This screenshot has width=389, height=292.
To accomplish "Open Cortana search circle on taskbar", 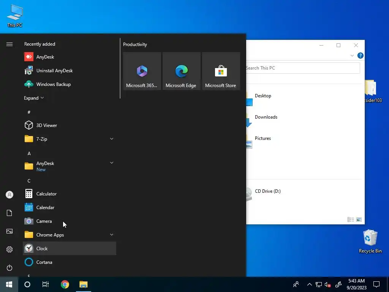I will coord(27,284).
